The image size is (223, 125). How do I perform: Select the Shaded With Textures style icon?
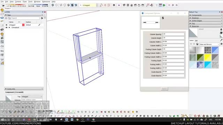tap(72, 5)
